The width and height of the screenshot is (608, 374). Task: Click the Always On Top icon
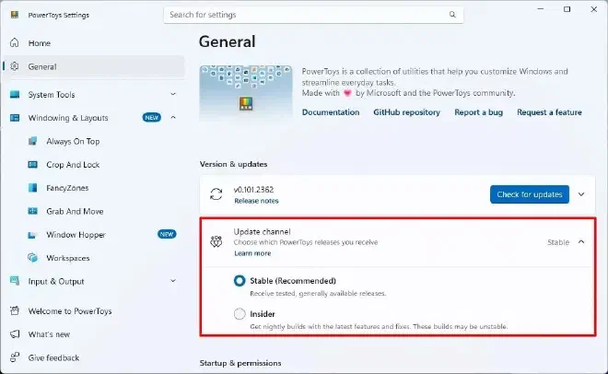tap(33, 141)
